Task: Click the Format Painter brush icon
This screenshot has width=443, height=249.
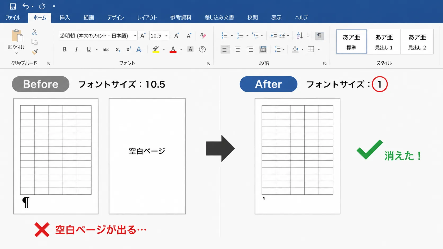Action: 35,52
